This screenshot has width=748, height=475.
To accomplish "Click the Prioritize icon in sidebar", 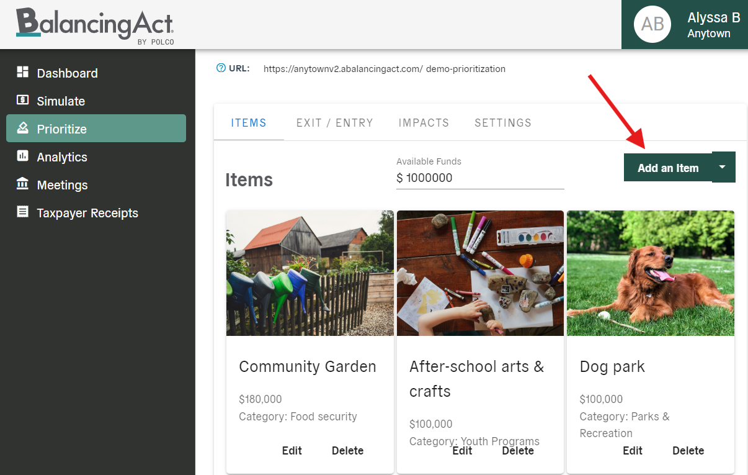I will click(23, 128).
